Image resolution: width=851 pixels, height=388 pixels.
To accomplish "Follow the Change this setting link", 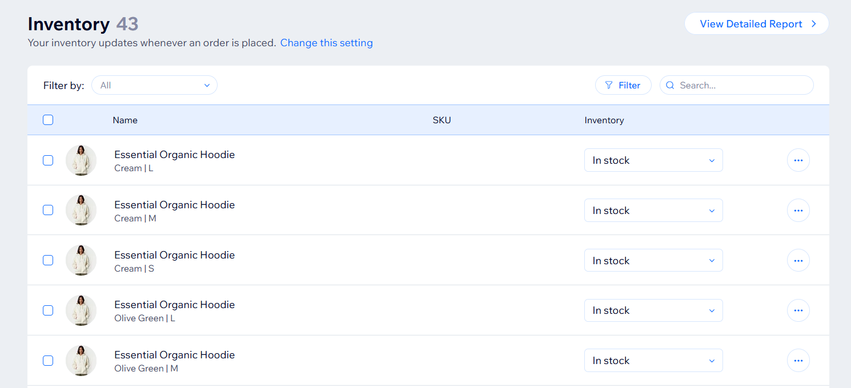I will (326, 43).
